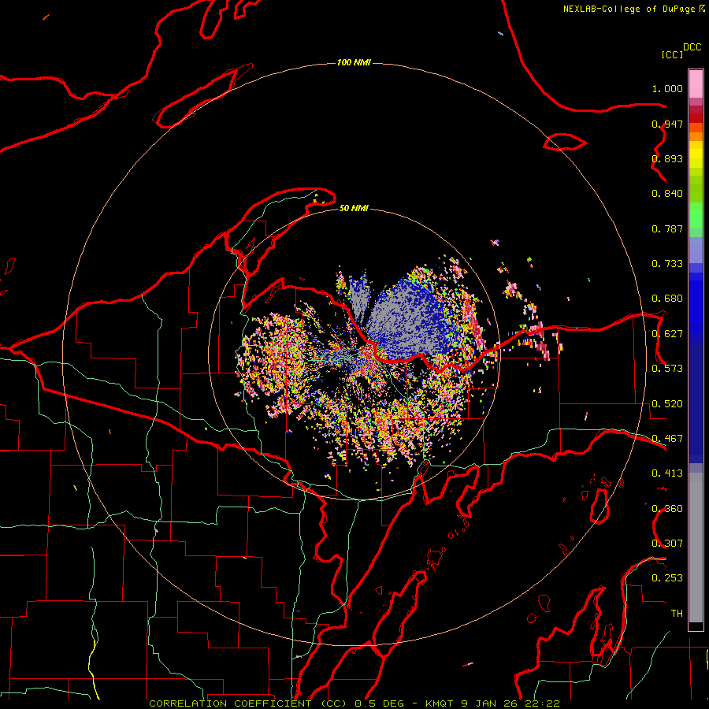The width and height of the screenshot is (709, 709).
Task: Pick the bright green segment of the color bar
Action: pos(696,215)
